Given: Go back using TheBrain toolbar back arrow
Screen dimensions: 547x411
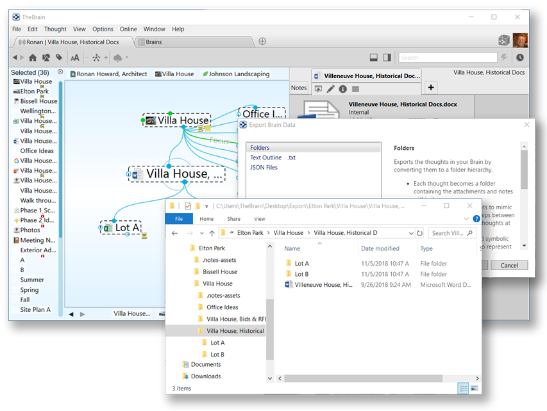Looking at the screenshot, I should (15, 58).
